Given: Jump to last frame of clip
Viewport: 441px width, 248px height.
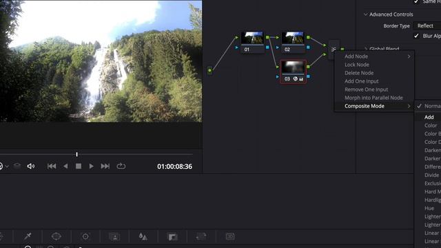Looking at the screenshot, I should (105, 166).
